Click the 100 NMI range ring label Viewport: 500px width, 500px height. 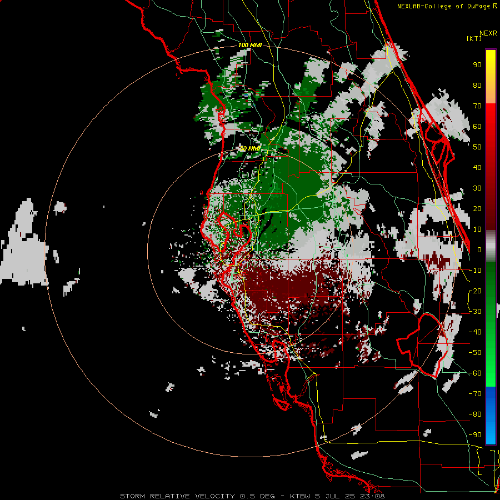coord(250,46)
